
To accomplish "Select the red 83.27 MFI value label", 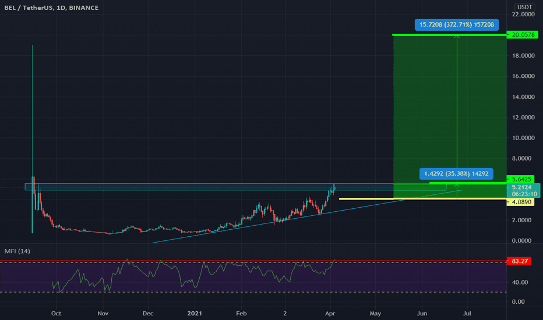I will point(519,261).
